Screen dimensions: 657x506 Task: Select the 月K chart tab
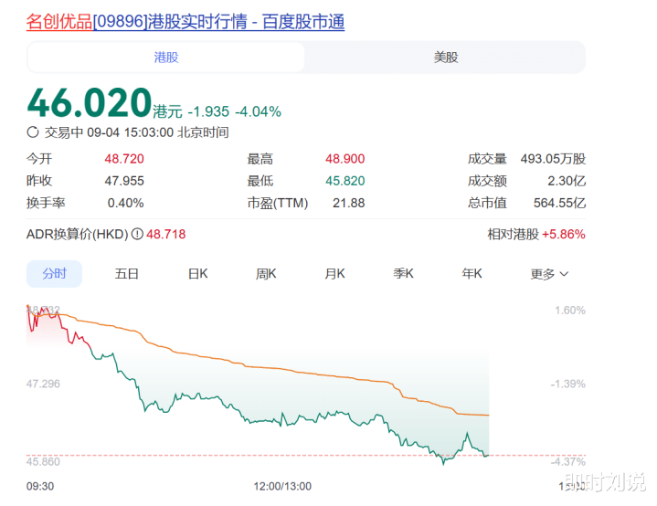click(x=334, y=273)
